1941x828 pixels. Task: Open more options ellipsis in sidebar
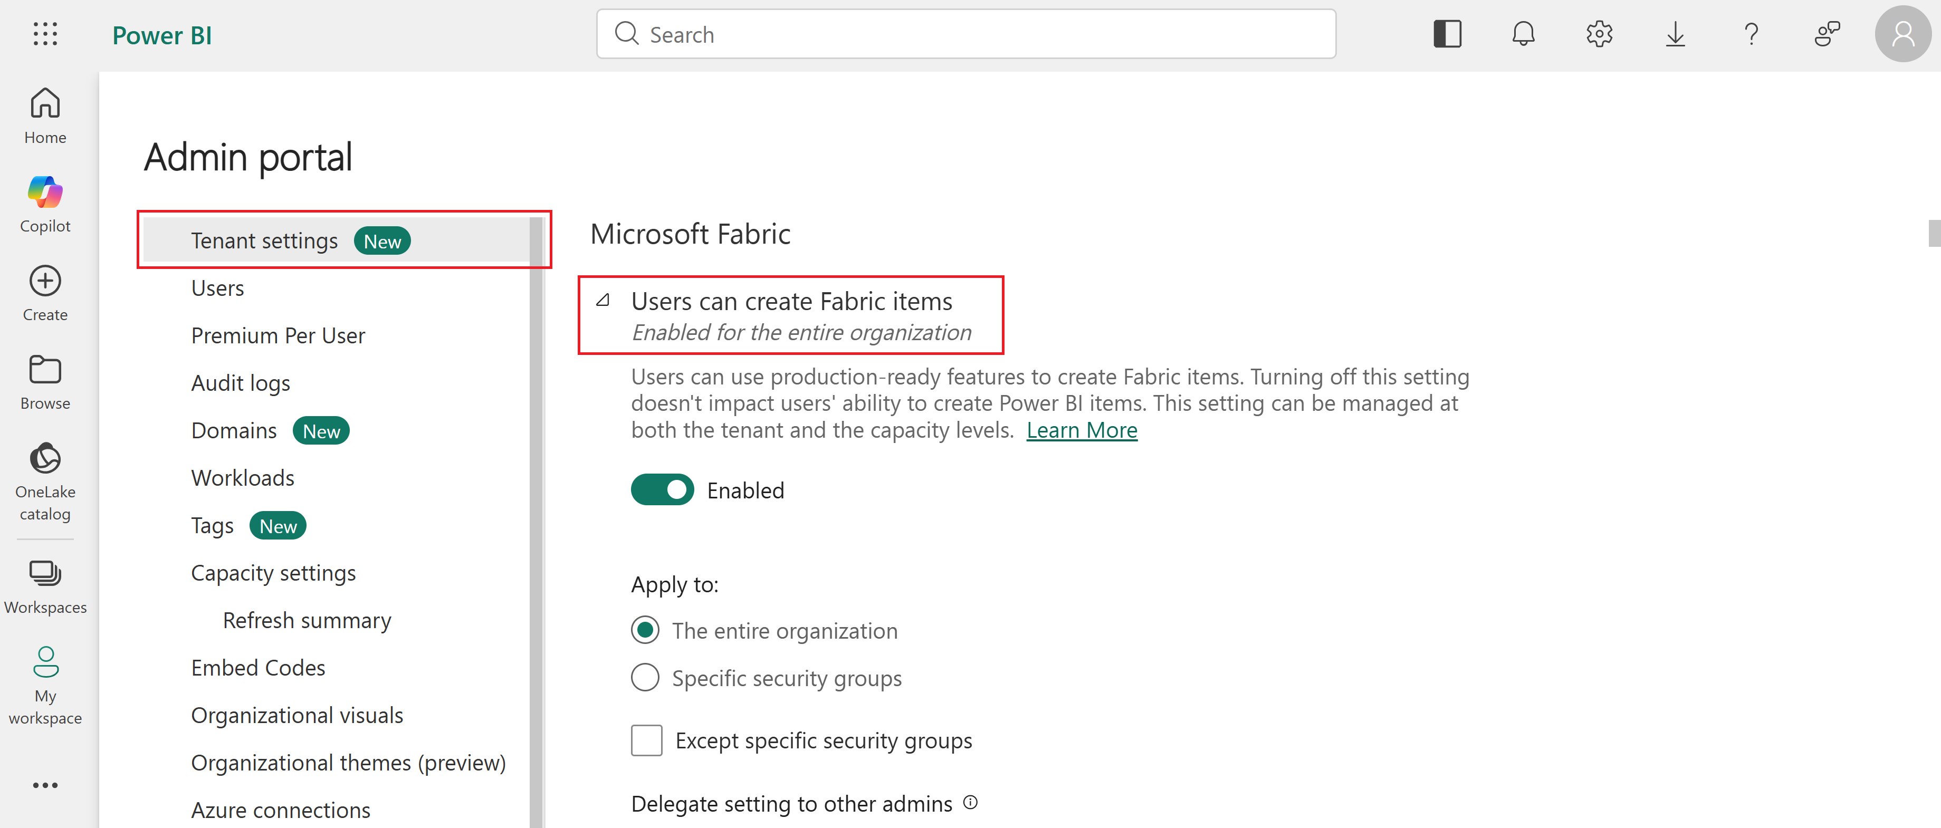click(x=45, y=785)
